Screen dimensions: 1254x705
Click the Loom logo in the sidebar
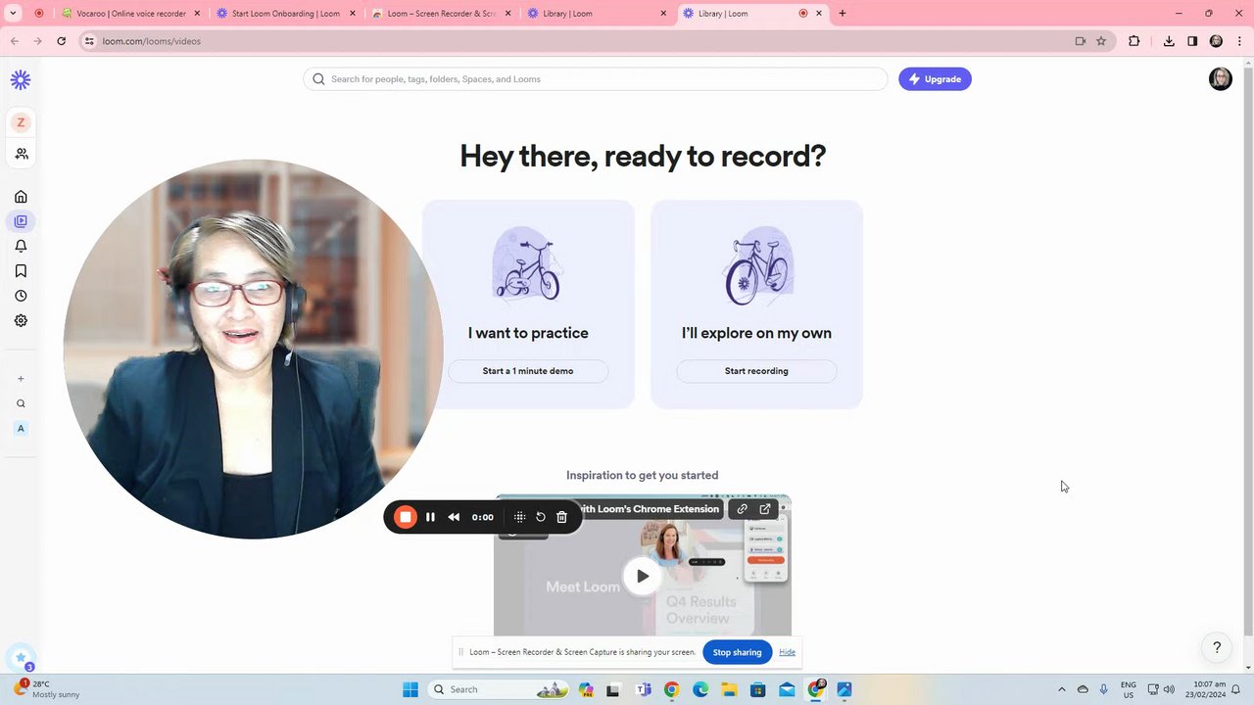pos(21,80)
